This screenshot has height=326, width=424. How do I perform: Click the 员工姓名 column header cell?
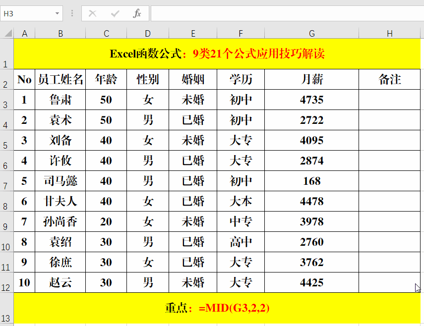tap(61, 79)
